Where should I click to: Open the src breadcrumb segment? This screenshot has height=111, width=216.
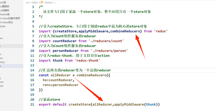click(27, 2)
